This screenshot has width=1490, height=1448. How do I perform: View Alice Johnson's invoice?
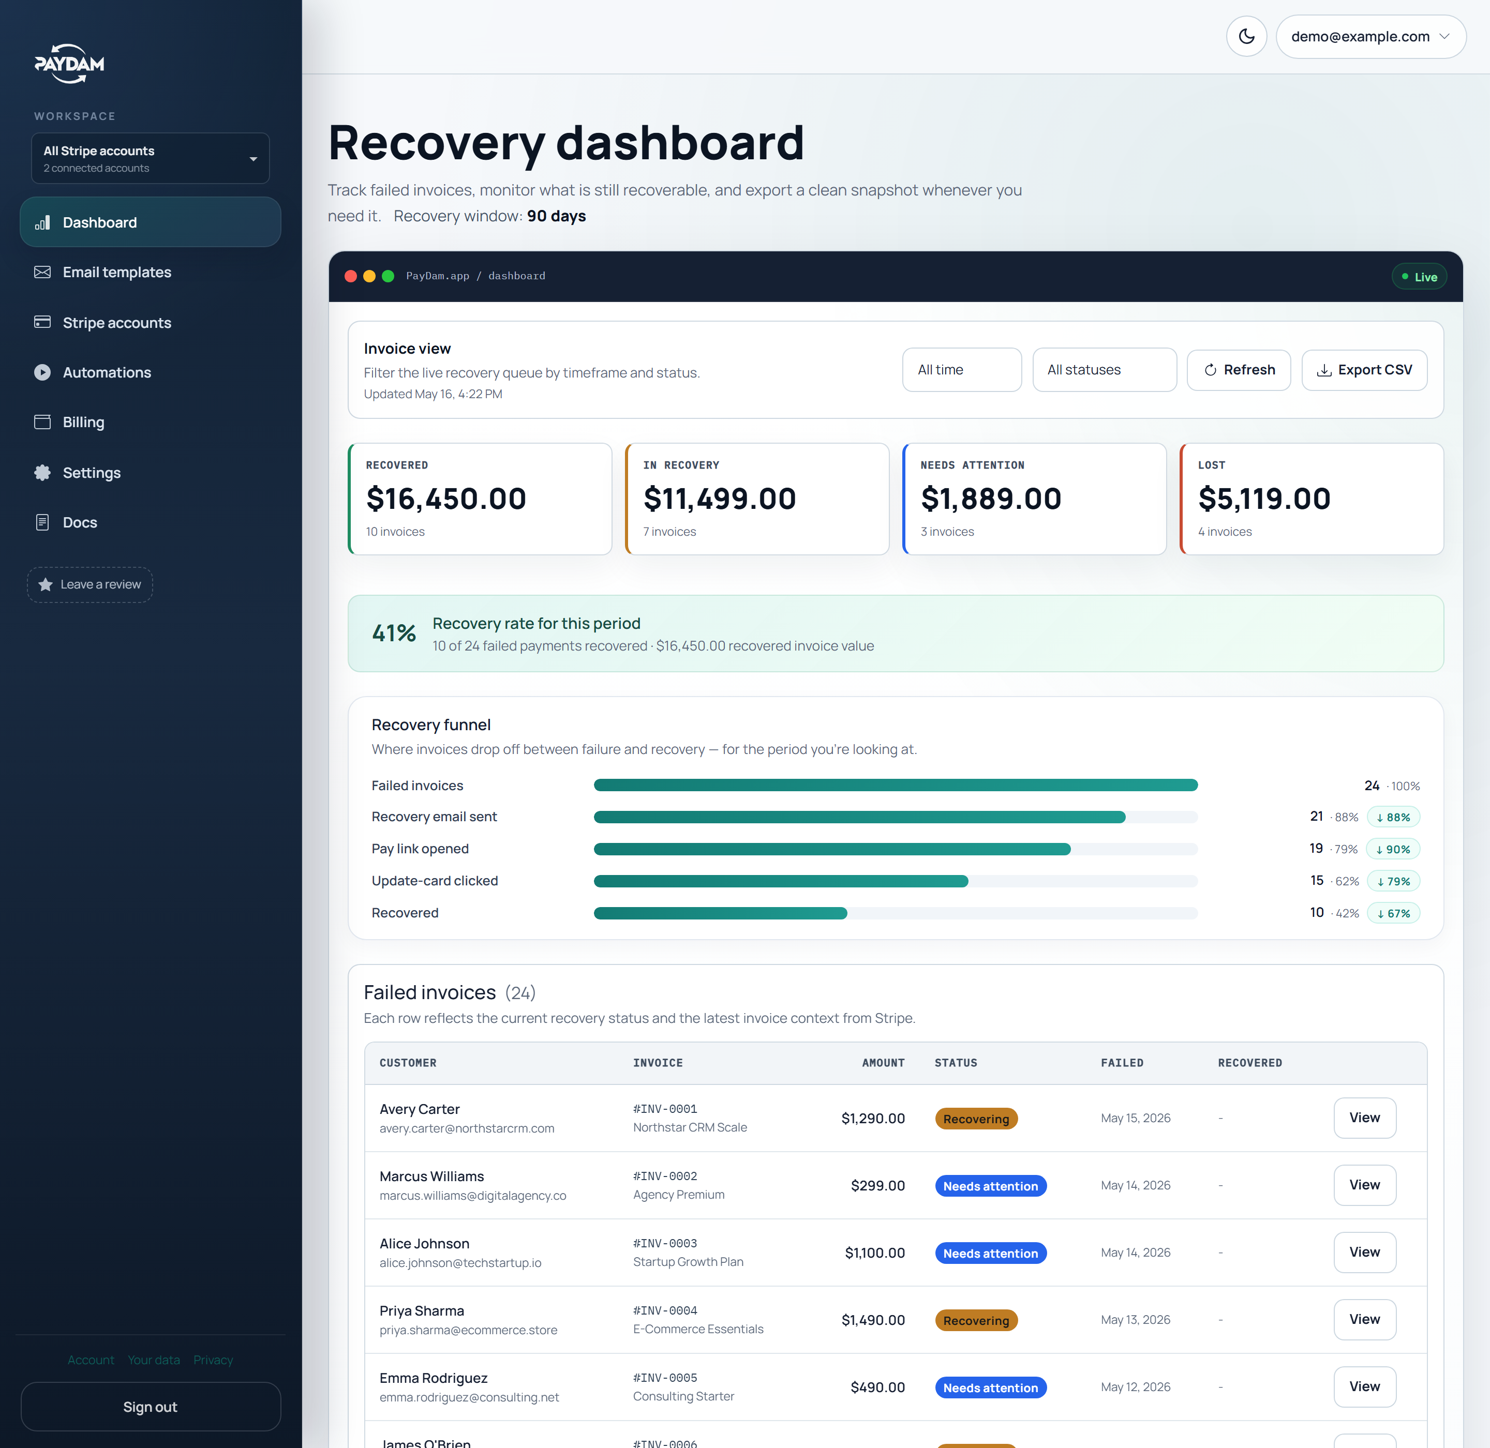click(1364, 1252)
